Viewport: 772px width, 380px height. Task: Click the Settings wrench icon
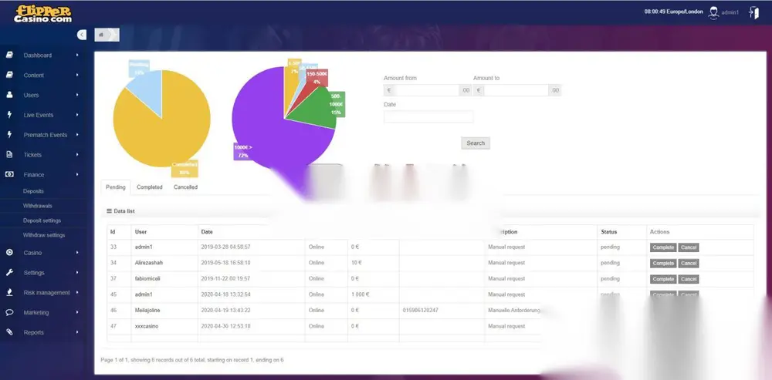[x=9, y=272]
